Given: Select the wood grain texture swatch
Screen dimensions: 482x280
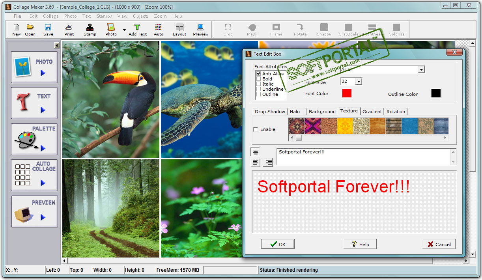Looking at the screenshot, I should (x=377, y=126).
